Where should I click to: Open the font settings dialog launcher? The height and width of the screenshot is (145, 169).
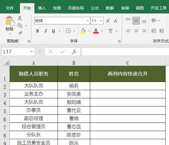point(119,41)
